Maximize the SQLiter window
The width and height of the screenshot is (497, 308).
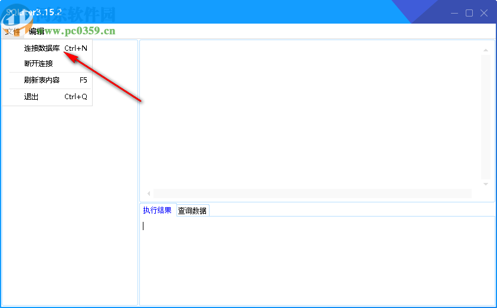pyautogui.click(x=469, y=13)
